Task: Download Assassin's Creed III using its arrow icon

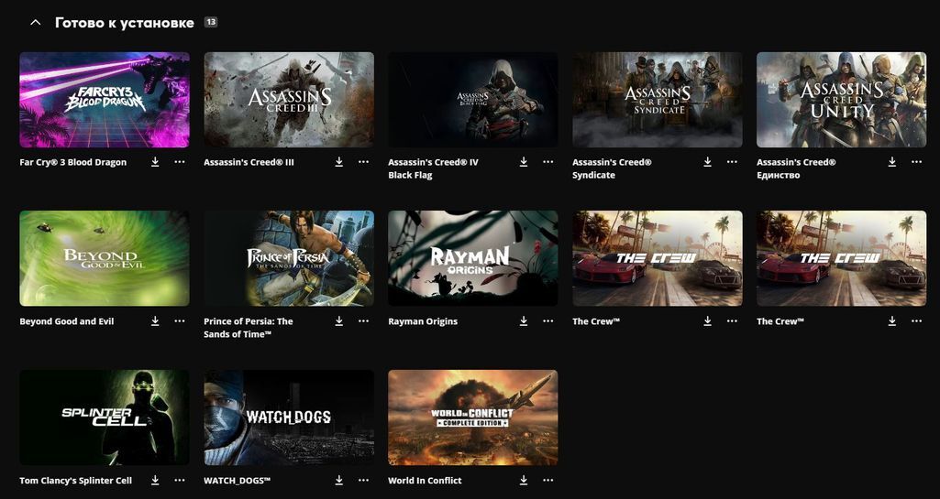Action: coord(339,162)
